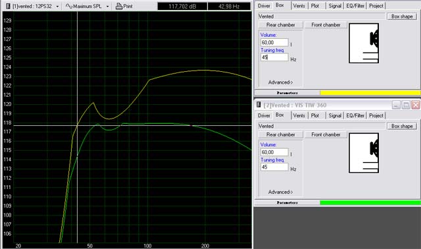Click the Maximum SPL curve icon
The image size is (421, 249).
(x=68, y=6)
